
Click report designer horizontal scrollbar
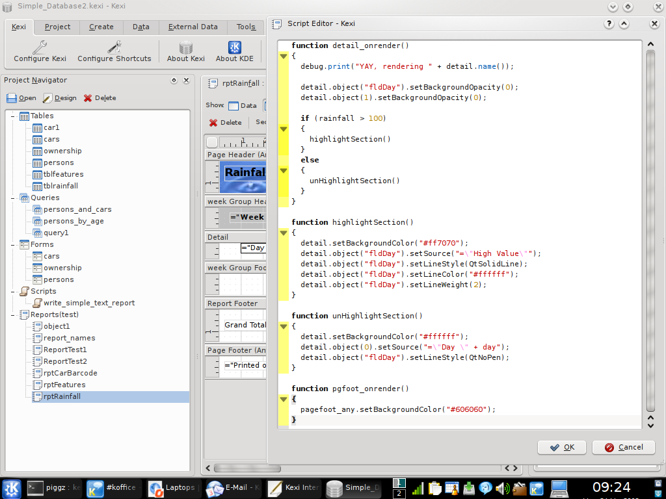[248, 468]
